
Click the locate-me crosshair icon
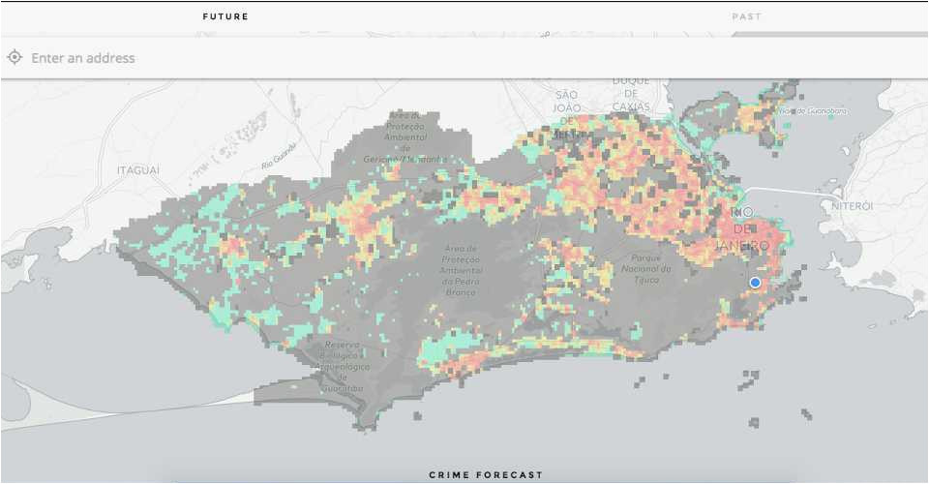point(15,58)
